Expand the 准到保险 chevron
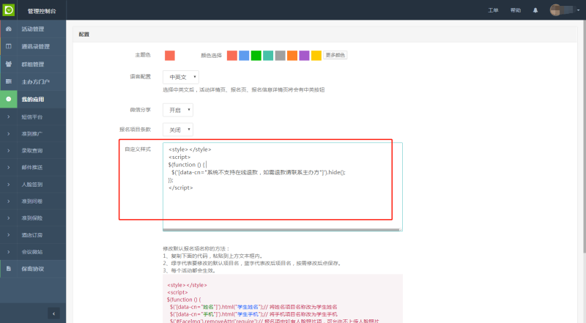The height and width of the screenshot is (323, 586). coord(9,218)
